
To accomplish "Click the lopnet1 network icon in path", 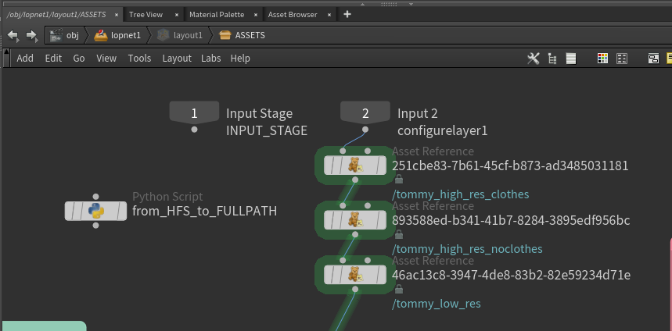I will tap(101, 35).
